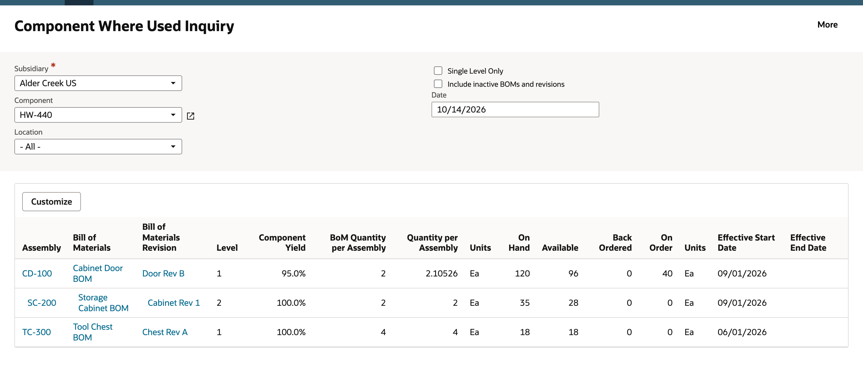Select the Available value 96
The height and width of the screenshot is (374, 863).
coord(573,273)
